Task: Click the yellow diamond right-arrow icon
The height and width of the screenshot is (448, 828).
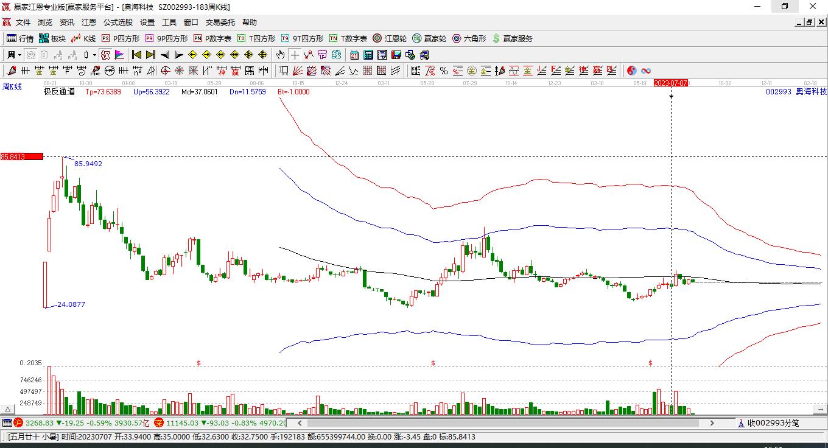Action: pyautogui.click(x=206, y=55)
